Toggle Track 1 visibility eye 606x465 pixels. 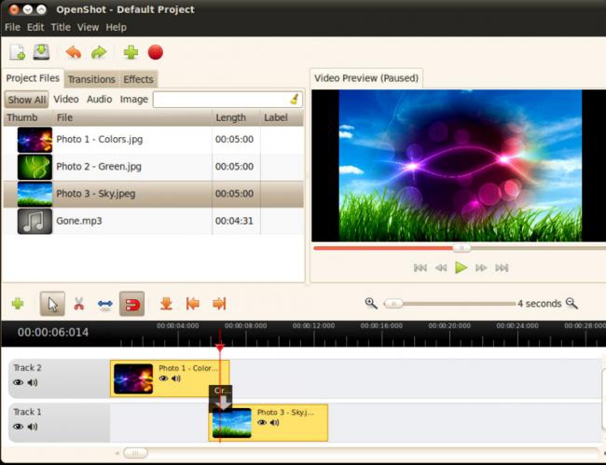18,427
